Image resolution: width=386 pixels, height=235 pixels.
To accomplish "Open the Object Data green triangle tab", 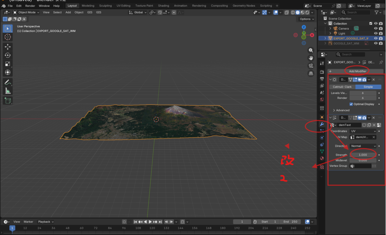I will coord(322,151).
